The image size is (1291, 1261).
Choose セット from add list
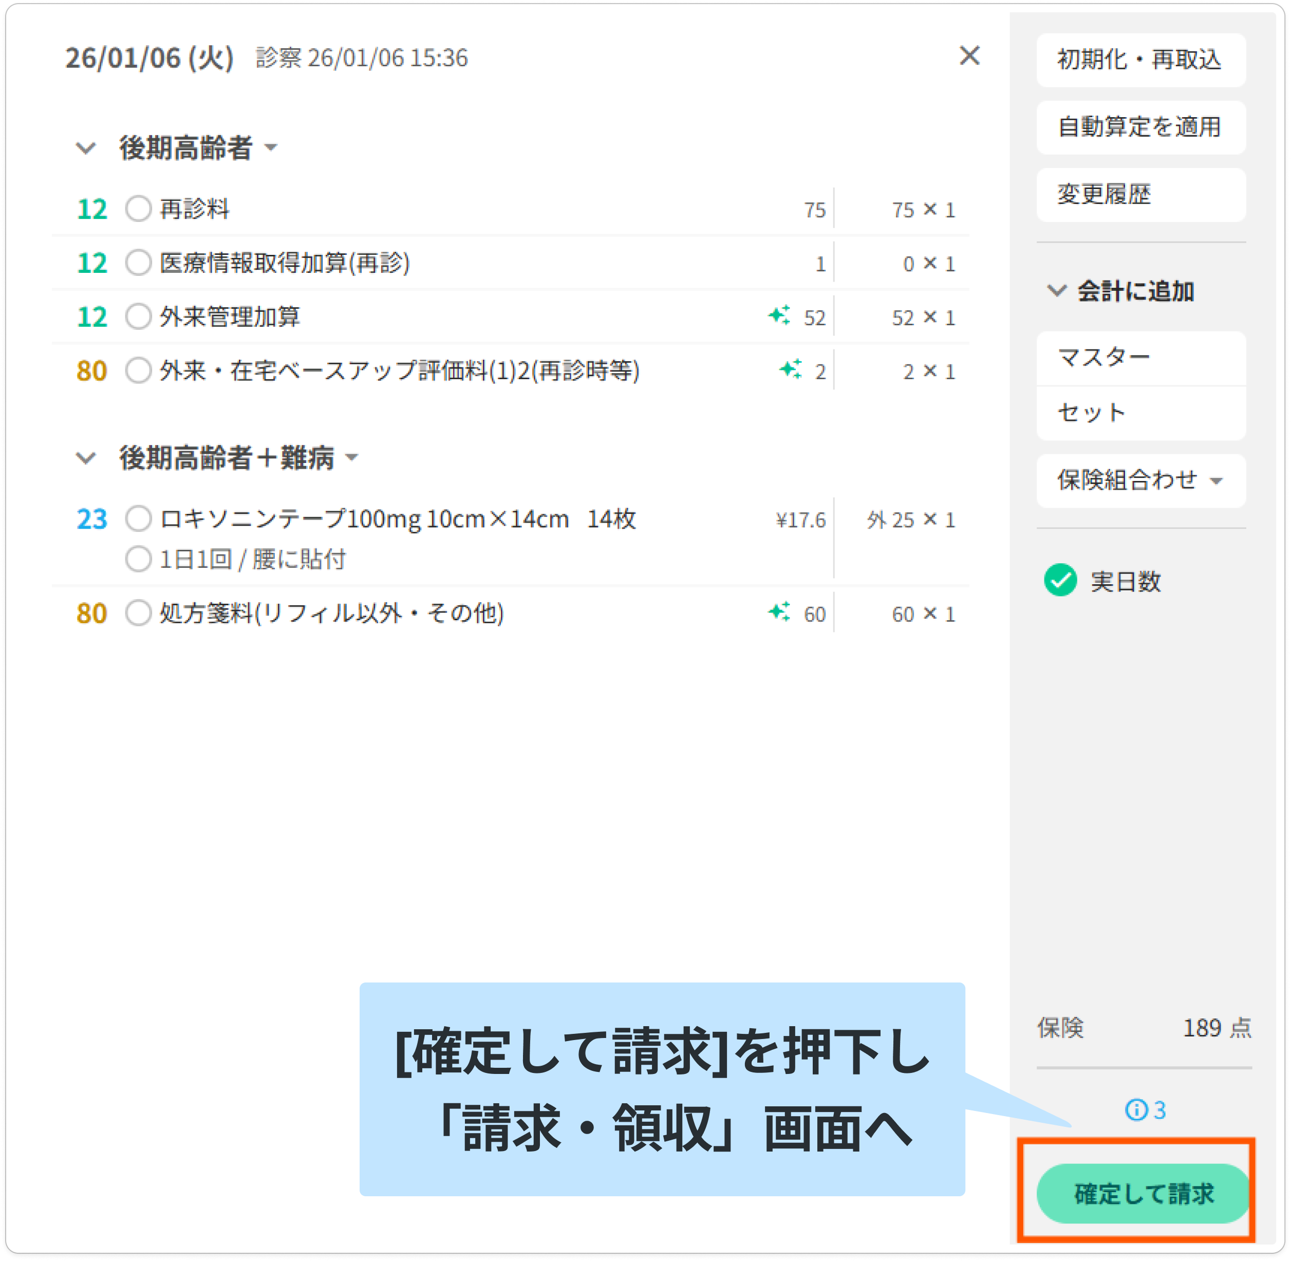[1140, 413]
